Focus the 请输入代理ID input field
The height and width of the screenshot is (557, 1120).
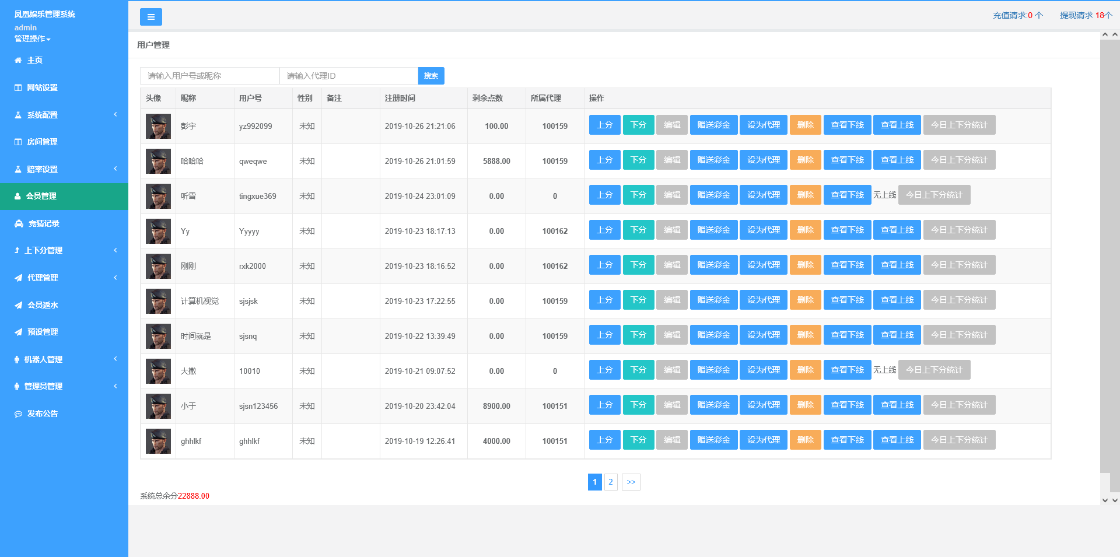coord(348,76)
